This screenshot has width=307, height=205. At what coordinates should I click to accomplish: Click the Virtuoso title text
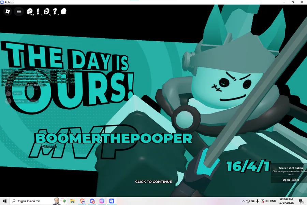point(49,147)
